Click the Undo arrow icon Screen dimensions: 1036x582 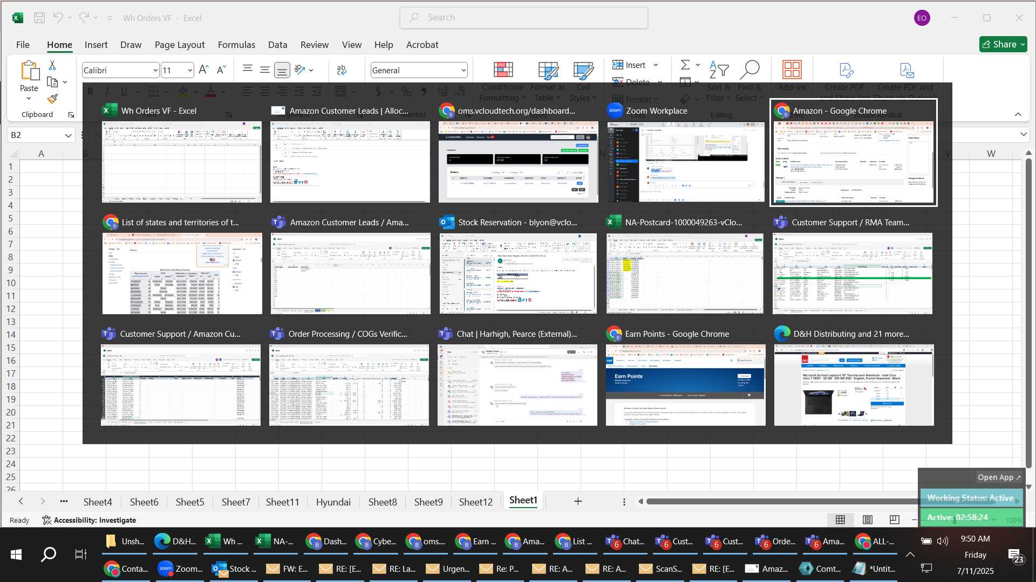[58, 18]
